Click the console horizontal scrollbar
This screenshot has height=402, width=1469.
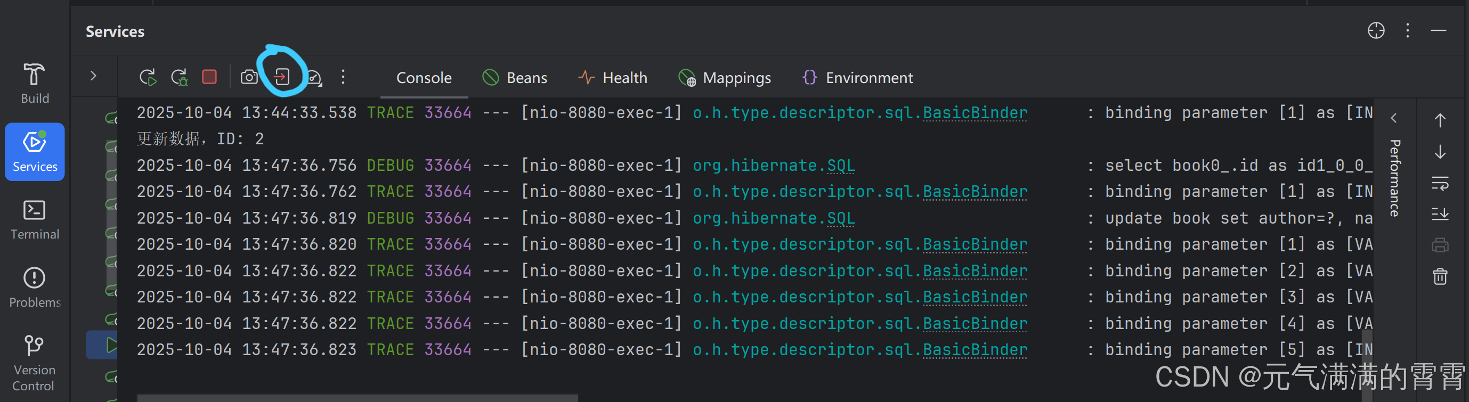(x=357, y=397)
